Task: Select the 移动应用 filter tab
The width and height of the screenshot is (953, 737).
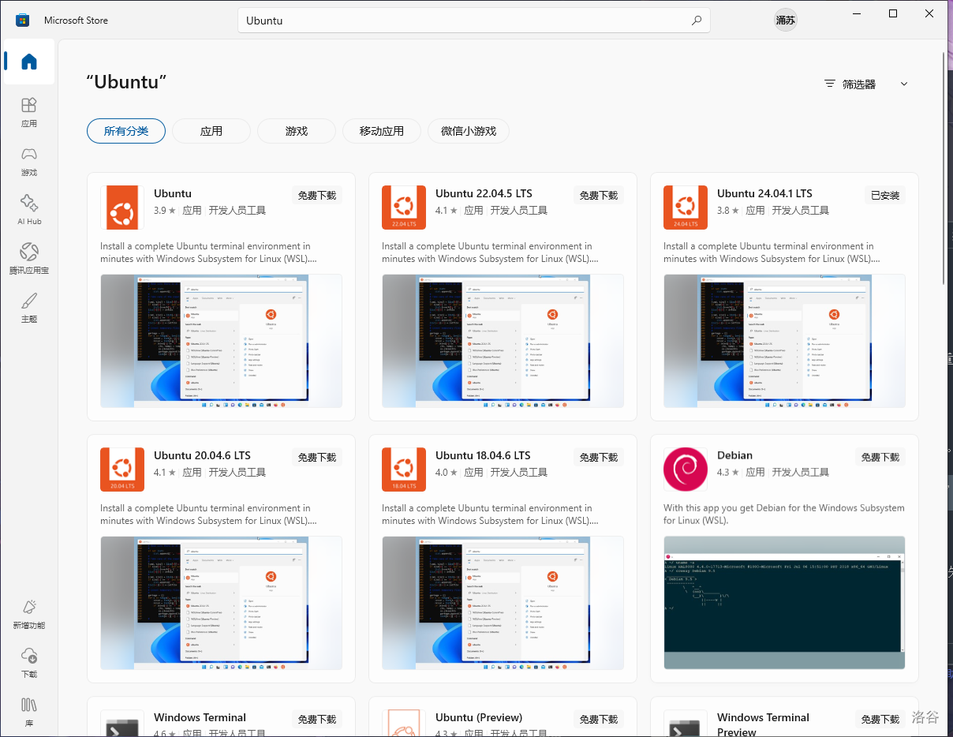Action: pyautogui.click(x=382, y=131)
